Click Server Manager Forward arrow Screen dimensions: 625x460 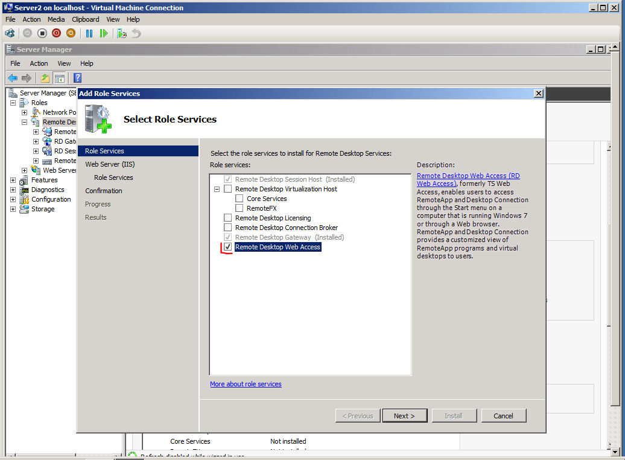(x=27, y=78)
